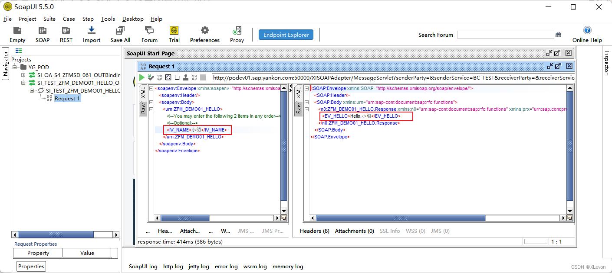612x273 pixels.
Task: Collapse soapenv:Envelope in request XML
Action: (x=151, y=88)
